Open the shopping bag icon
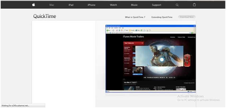Viewport: 226px width, 108px height. point(194,5)
